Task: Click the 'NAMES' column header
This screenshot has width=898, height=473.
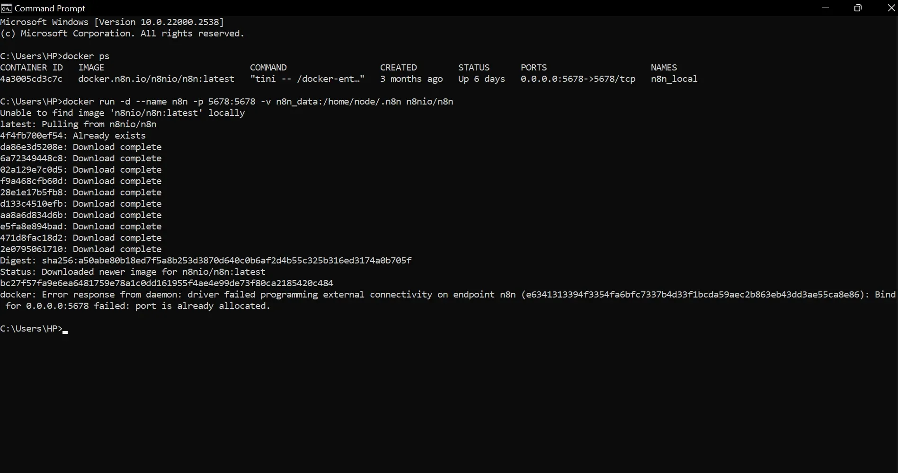Action: click(664, 68)
